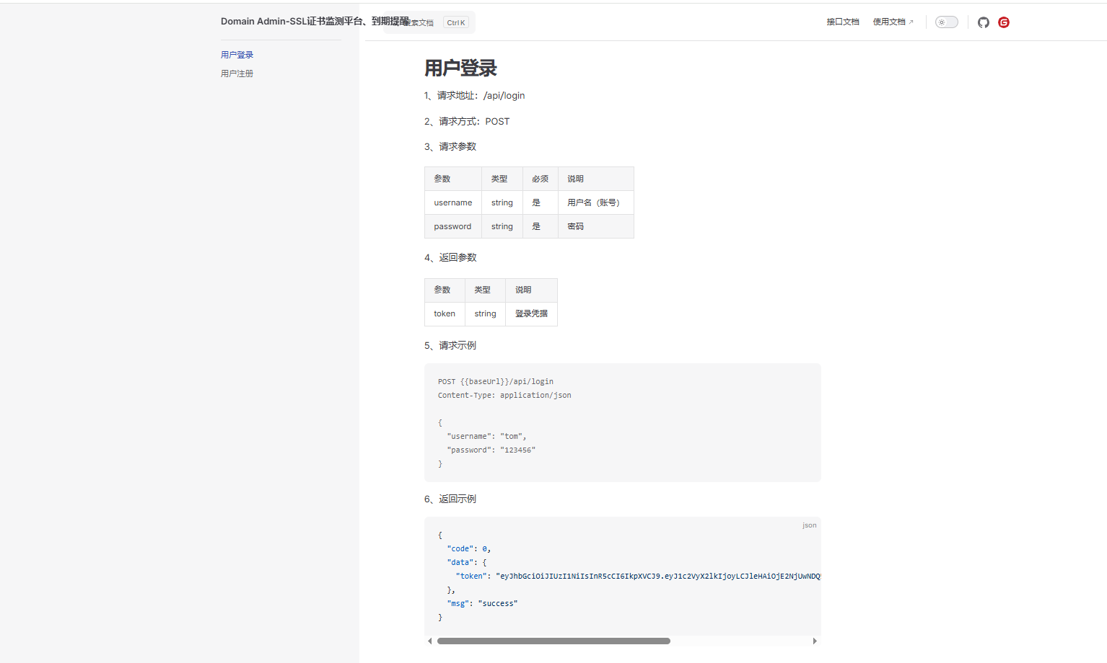Select 用户注册 in the sidebar
This screenshot has width=1107, height=663.
click(x=237, y=74)
